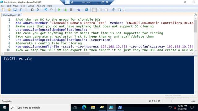The image size is (198, 111).
Task: Click the 'Cloneable Domain Controllers' string
Action: 78,23
